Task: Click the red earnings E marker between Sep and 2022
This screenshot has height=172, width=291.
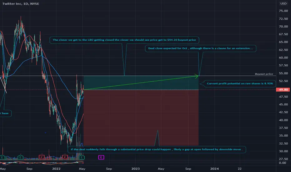Action: point(42,157)
